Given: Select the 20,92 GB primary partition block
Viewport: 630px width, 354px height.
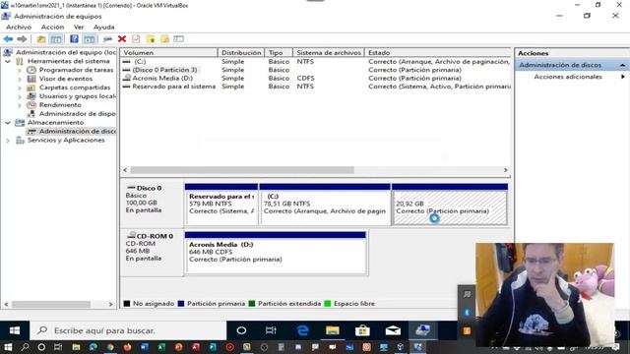Looking at the screenshot, I should (x=450, y=205).
